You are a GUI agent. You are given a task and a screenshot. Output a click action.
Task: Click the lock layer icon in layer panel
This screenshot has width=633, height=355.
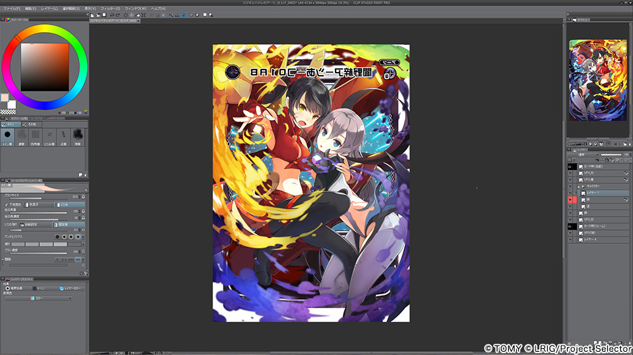coord(607,160)
